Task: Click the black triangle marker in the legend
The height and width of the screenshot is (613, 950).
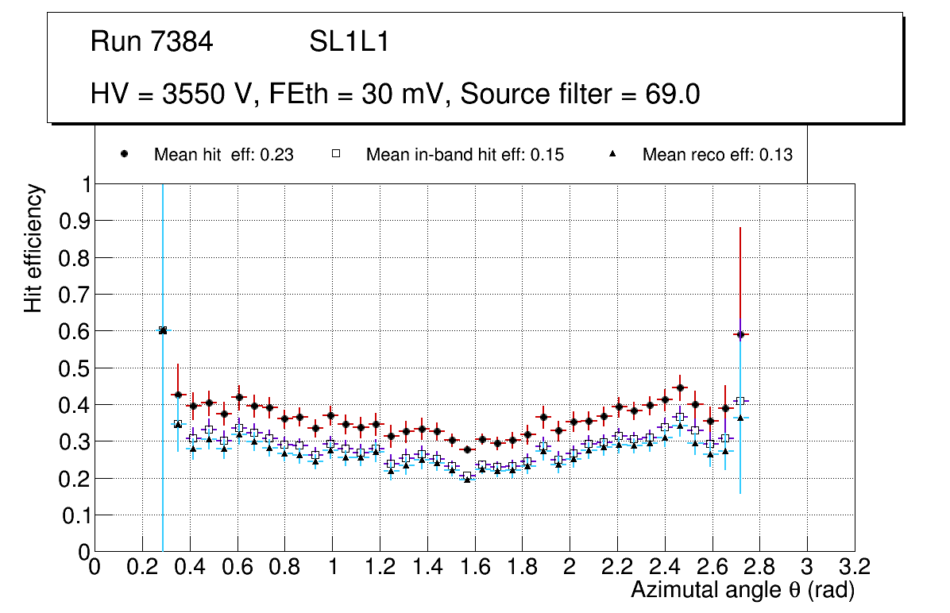Action: tap(613, 155)
